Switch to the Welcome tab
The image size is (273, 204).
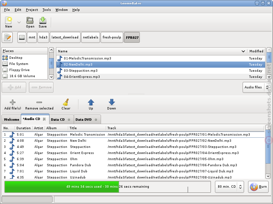[x=12, y=120]
